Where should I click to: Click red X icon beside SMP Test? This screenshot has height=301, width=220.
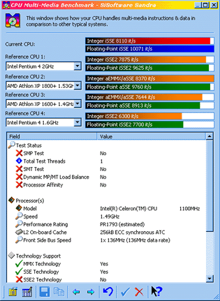[x=19, y=153]
